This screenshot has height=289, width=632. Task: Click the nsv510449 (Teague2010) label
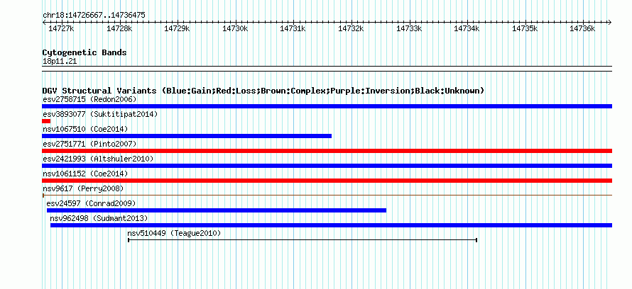point(174,233)
